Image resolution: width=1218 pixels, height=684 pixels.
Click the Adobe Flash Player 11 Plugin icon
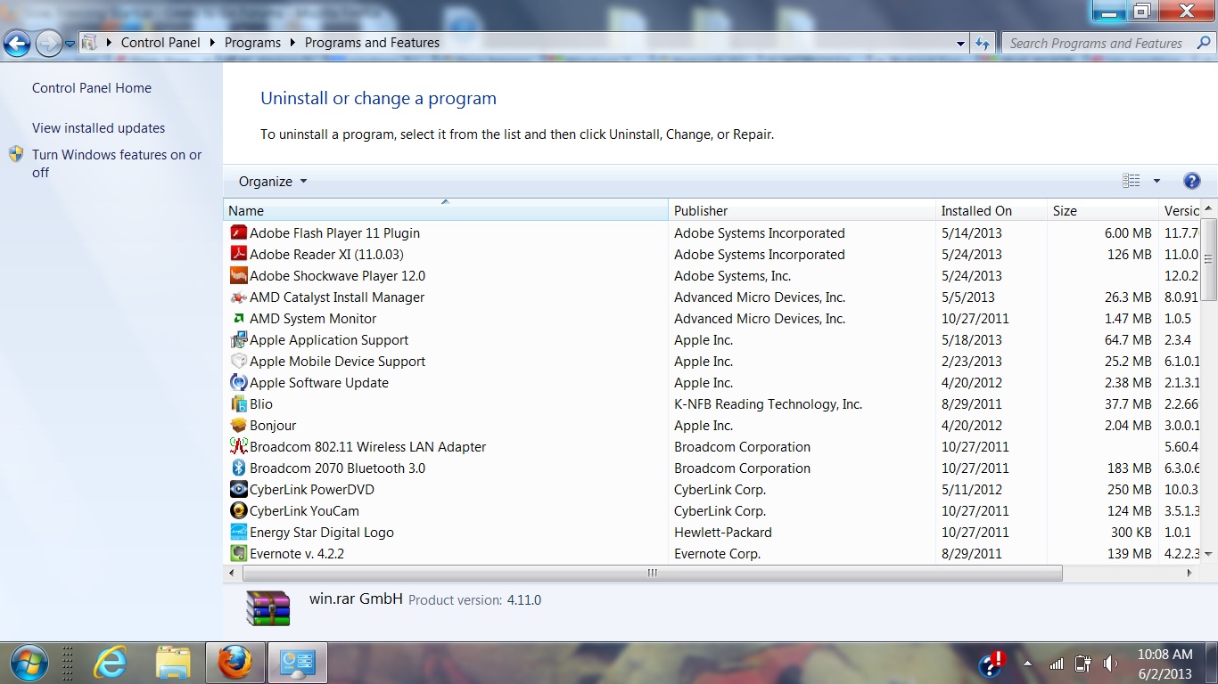[238, 233]
